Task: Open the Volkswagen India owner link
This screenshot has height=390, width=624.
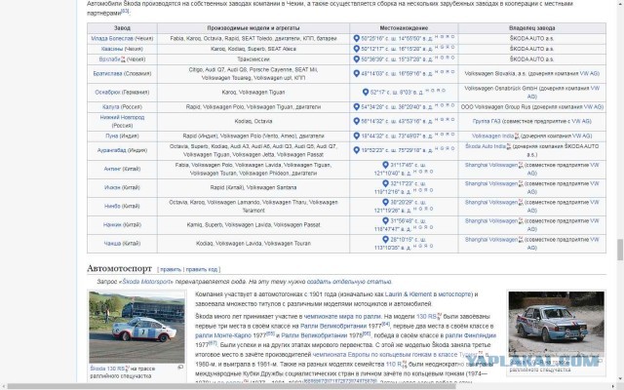Action: click(x=493, y=136)
